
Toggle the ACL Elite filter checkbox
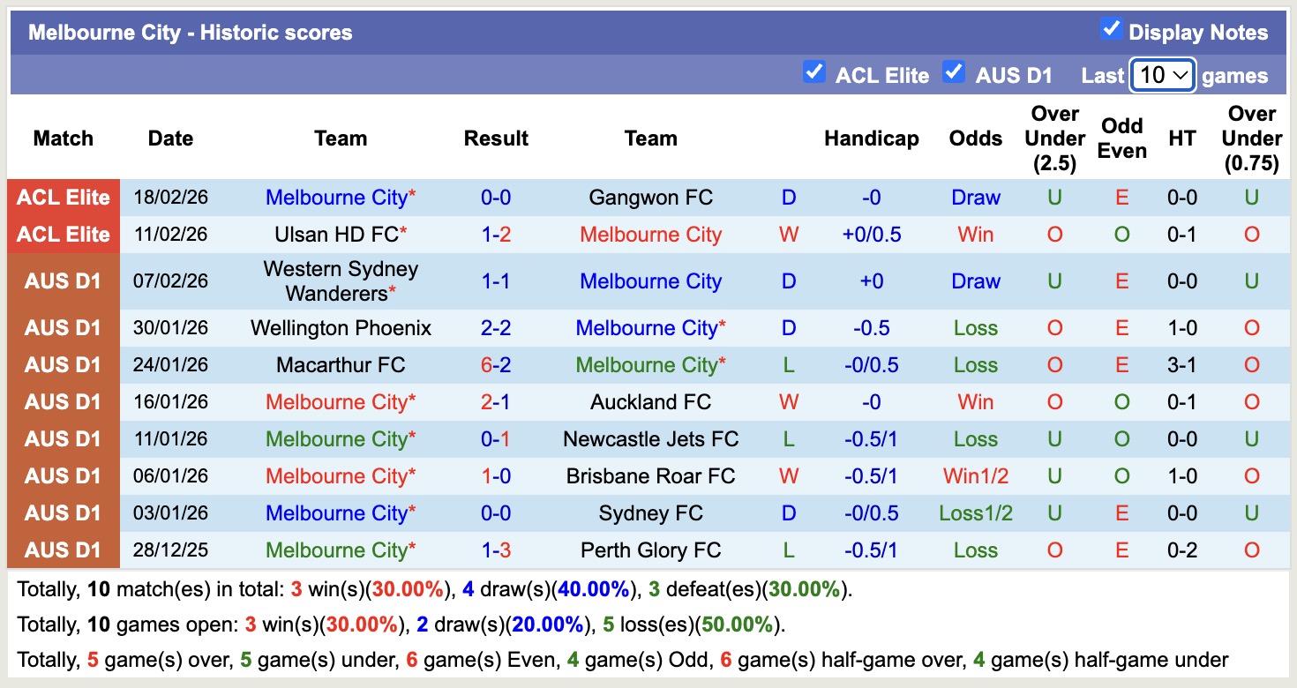coord(813,74)
